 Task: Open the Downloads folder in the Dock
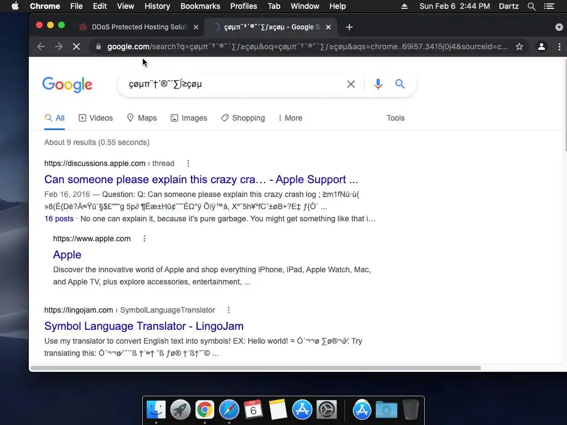(x=386, y=410)
